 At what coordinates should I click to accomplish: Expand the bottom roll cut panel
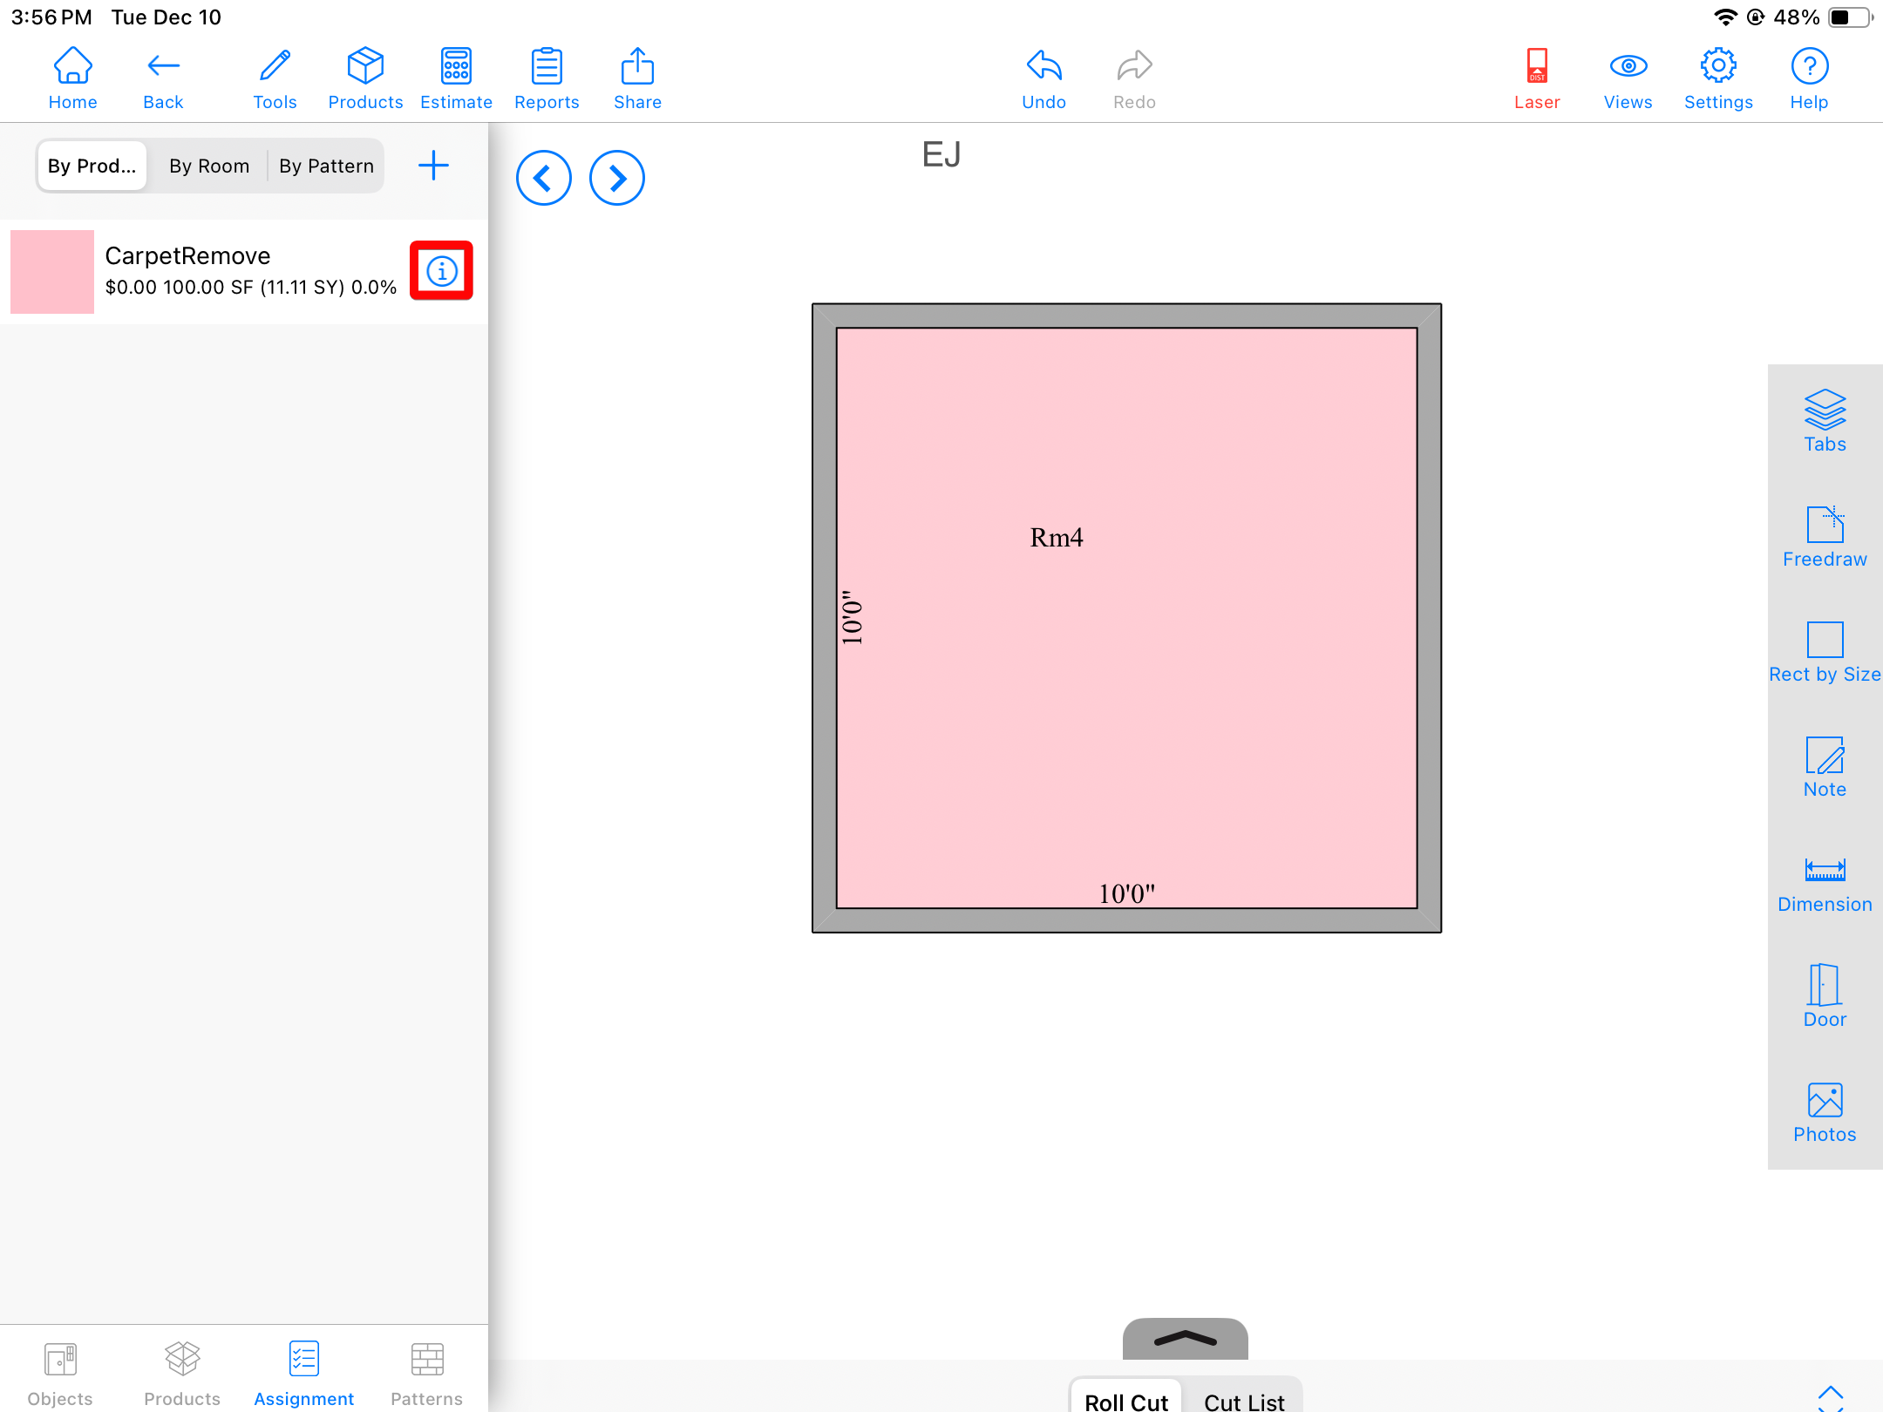click(1185, 1338)
